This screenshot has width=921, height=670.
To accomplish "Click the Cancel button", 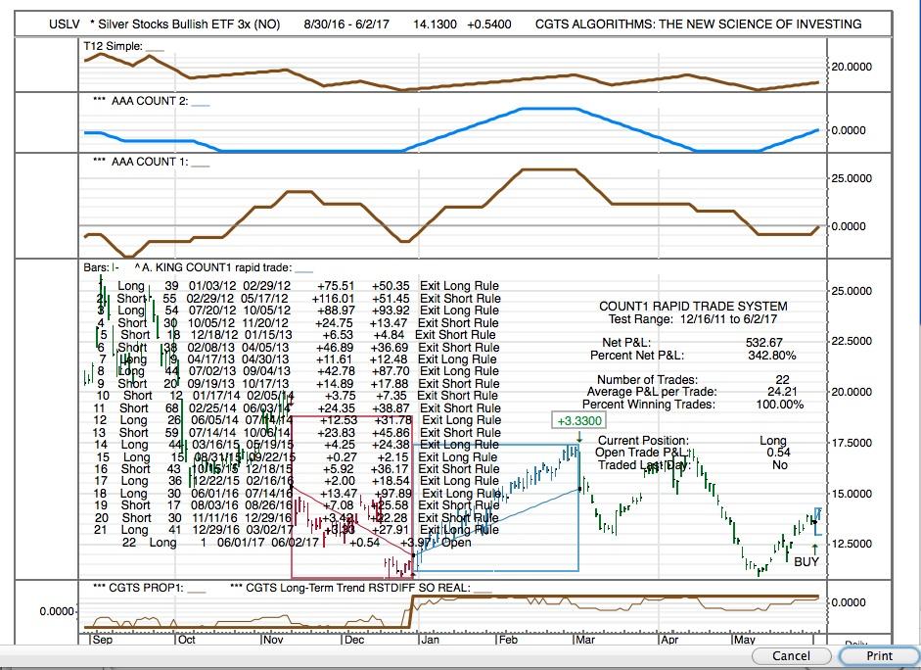I will click(x=791, y=655).
